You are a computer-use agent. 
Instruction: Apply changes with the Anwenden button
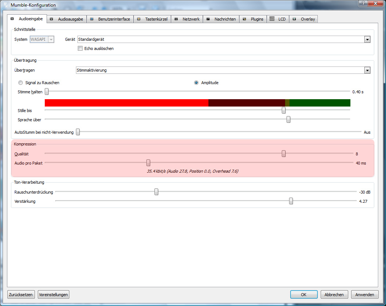click(x=365, y=295)
